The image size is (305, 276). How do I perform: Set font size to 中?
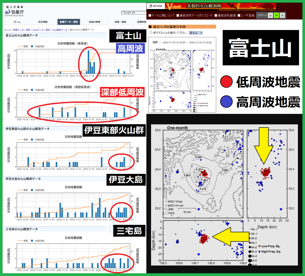pos(276,15)
